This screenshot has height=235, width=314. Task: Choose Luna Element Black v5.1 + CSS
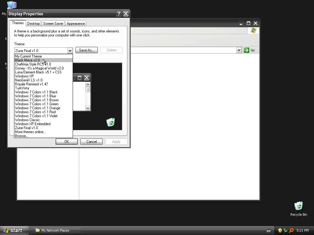[44, 72]
